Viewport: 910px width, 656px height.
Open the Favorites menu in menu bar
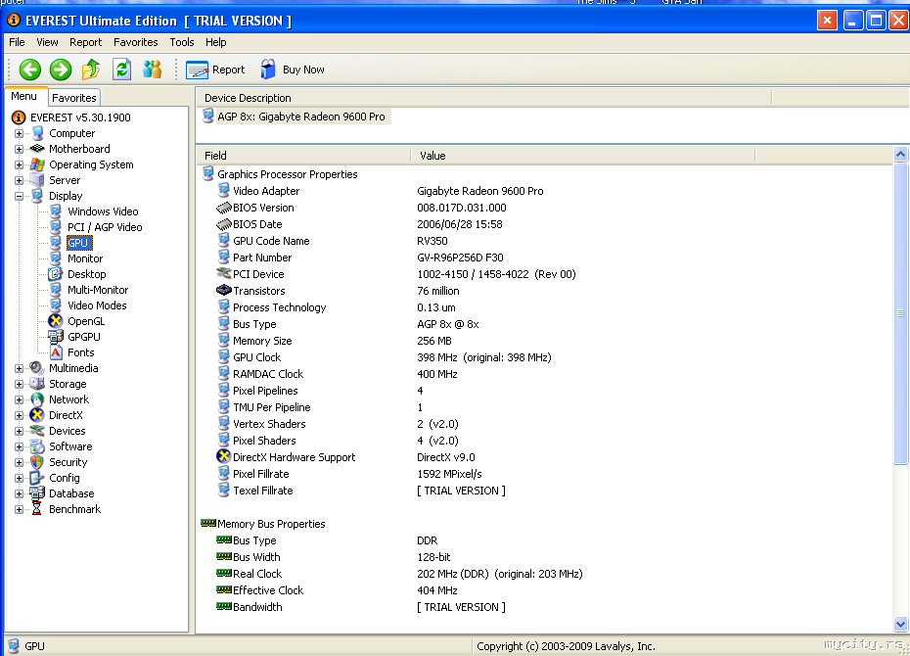click(x=135, y=42)
